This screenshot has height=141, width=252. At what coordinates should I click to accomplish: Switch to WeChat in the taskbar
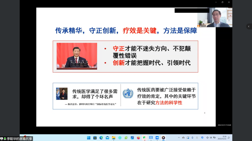coord(145,138)
